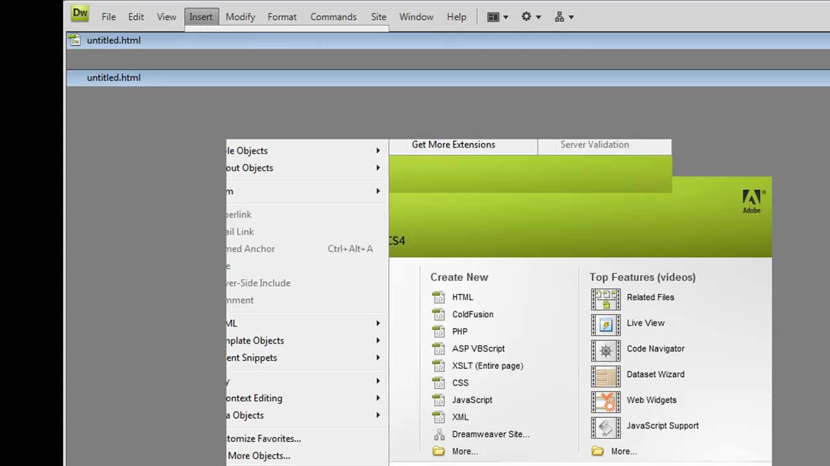Viewport: 830px width, 466px height.
Task: Expand the Template Objects submenu arrow
Action: click(x=378, y=340)
